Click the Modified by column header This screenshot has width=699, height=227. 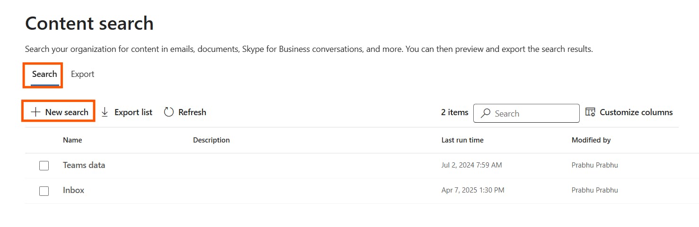[591, 140]
